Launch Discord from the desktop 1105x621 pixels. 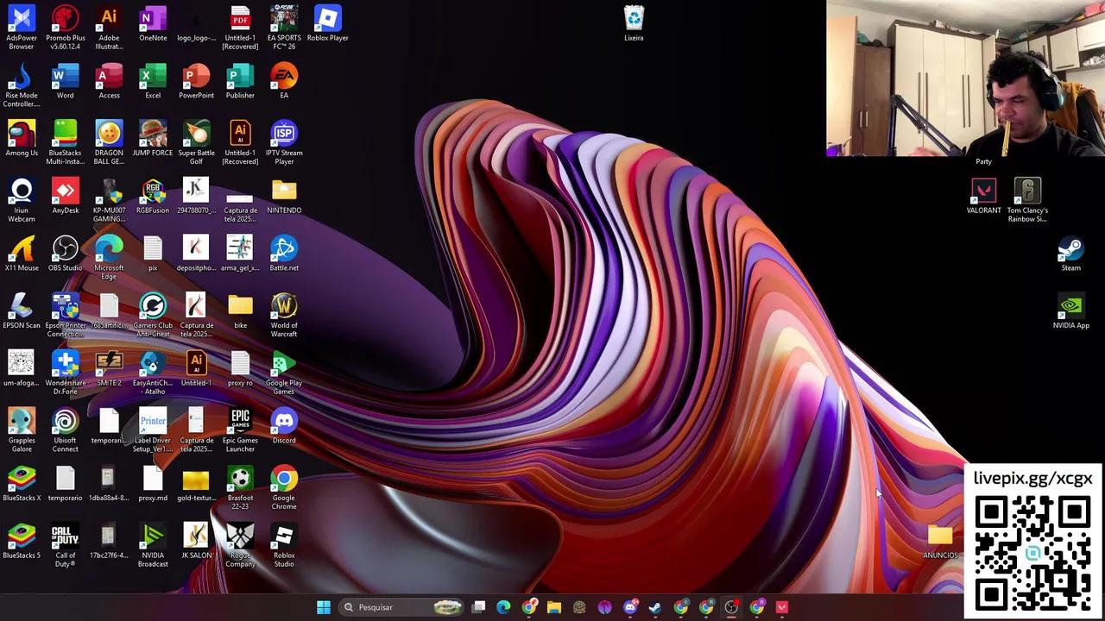click(x=284, y=422)
